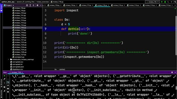Click the editor vertical scrollbar

176,35
